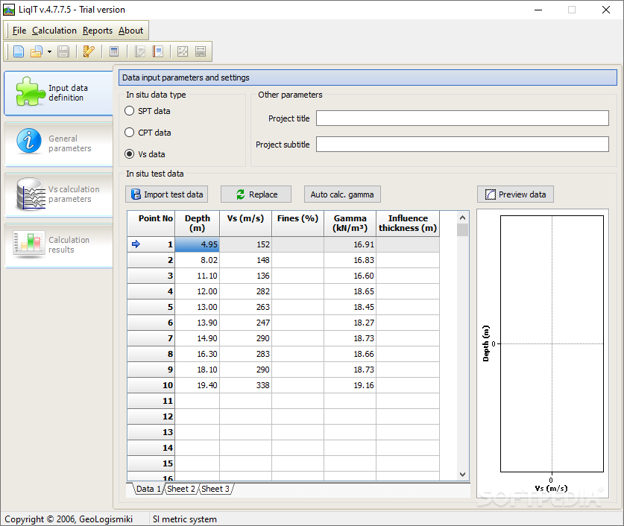Click the table scrollbar up arrow

[x=462, y=218]
